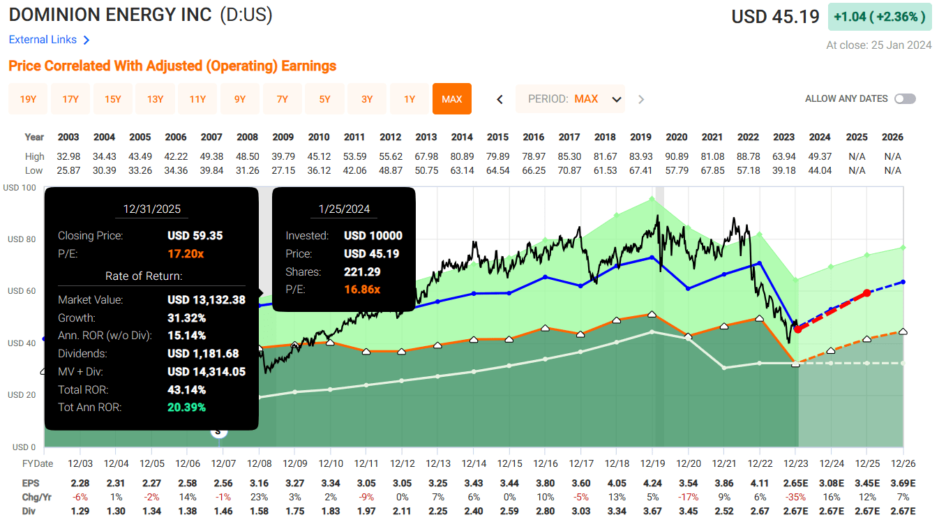Image resolution: width=946 pixels, height=522 pixels.
Task: Click the right chevron beside the Period selector
Action: pyautogui.click(x=641, y=98)
